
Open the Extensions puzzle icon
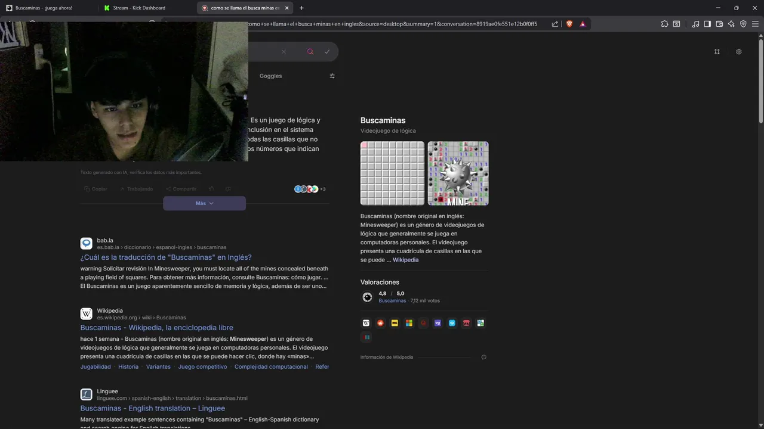(x=664, y=24)
